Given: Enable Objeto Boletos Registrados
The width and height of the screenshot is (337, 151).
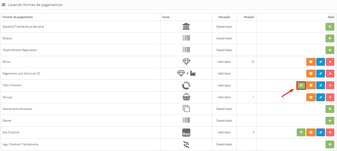Looking at the screenshot, I should tap(330, 50).
